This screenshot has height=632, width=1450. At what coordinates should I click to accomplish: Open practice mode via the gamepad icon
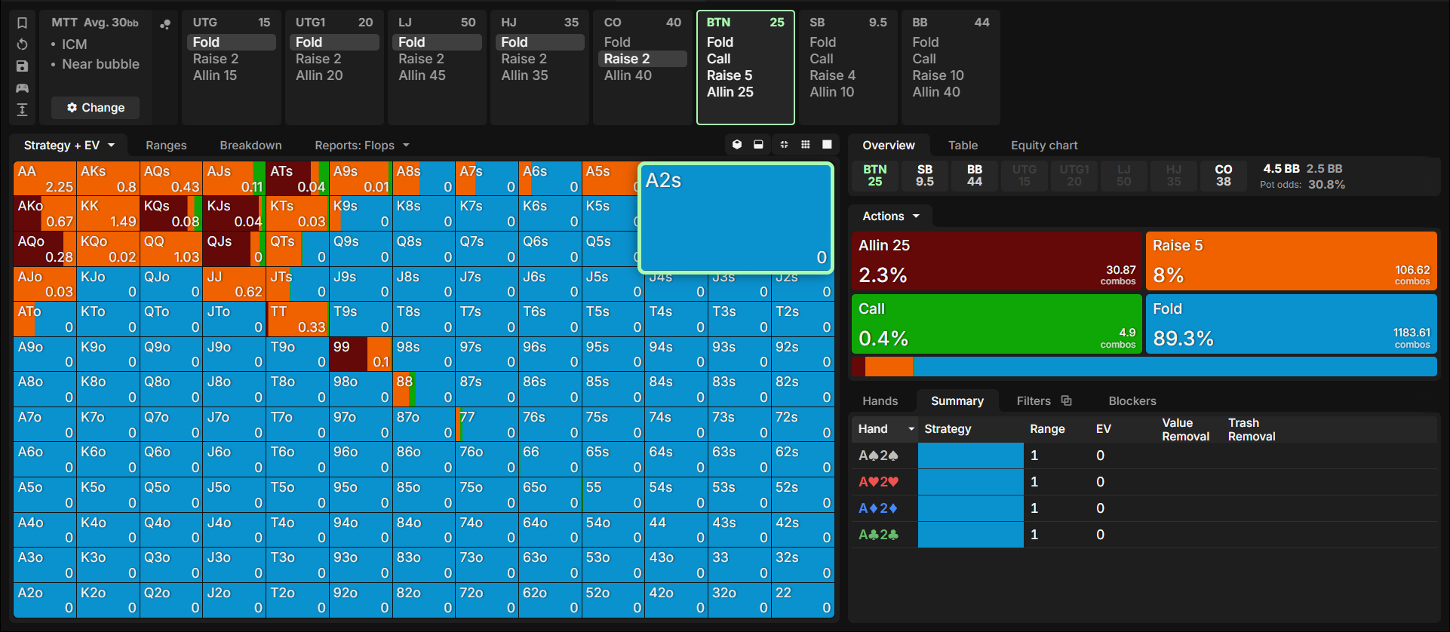click(22, 88)
